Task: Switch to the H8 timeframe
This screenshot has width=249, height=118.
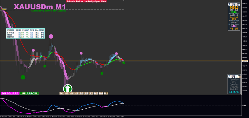Action: [66, 93]
